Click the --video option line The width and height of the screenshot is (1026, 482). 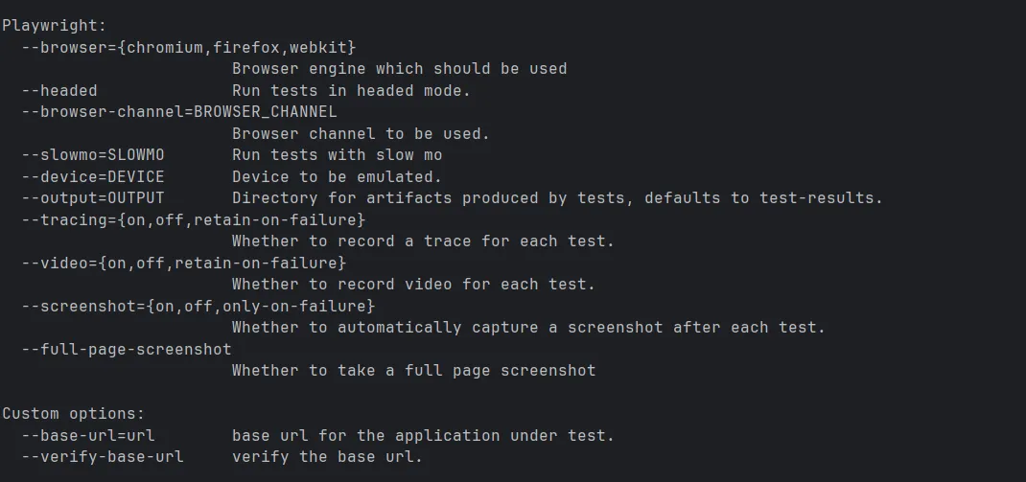[184, 263]
